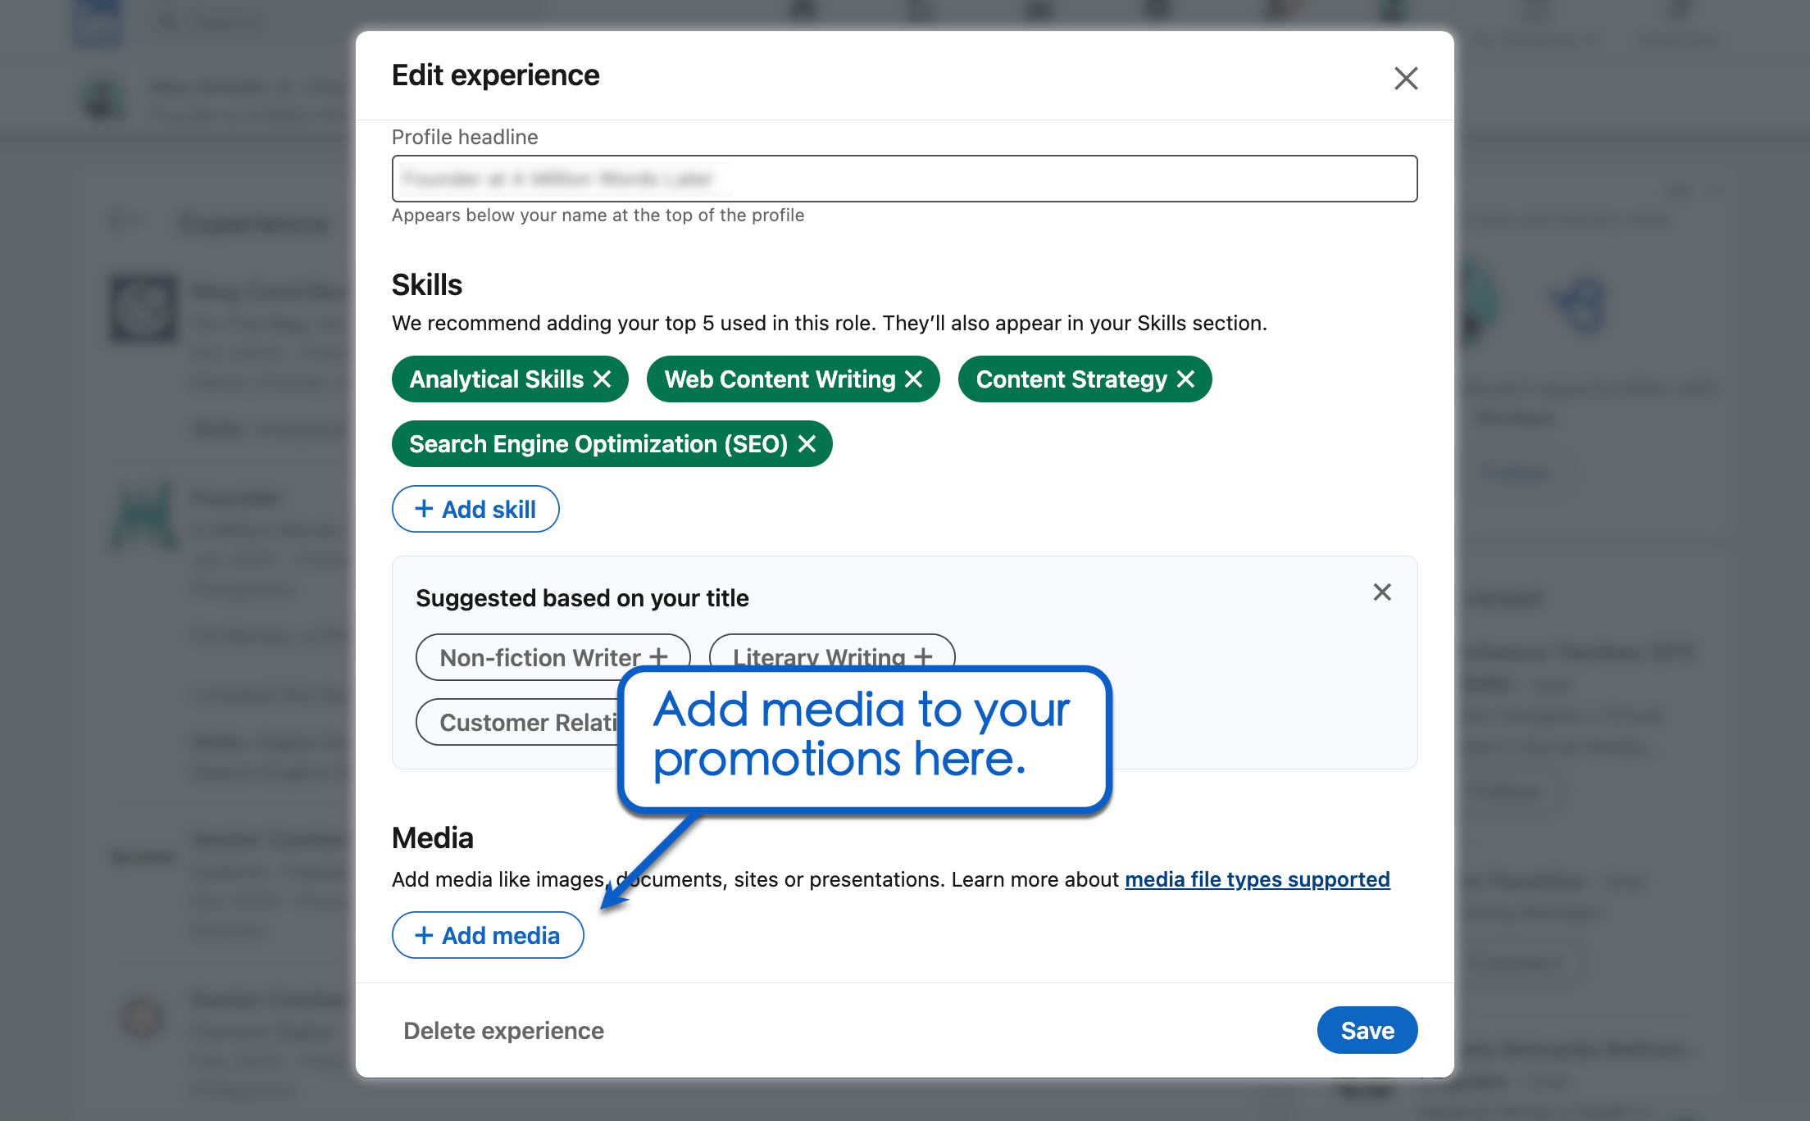Screen dimensions: 1810x1121
Task: Click Delete experience
Action: pos(503,1030)
